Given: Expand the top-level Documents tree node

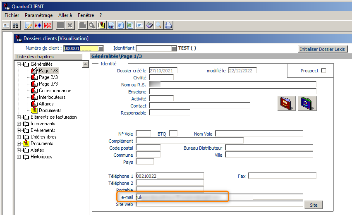Looking at the screenshot, I should point(19,143).
